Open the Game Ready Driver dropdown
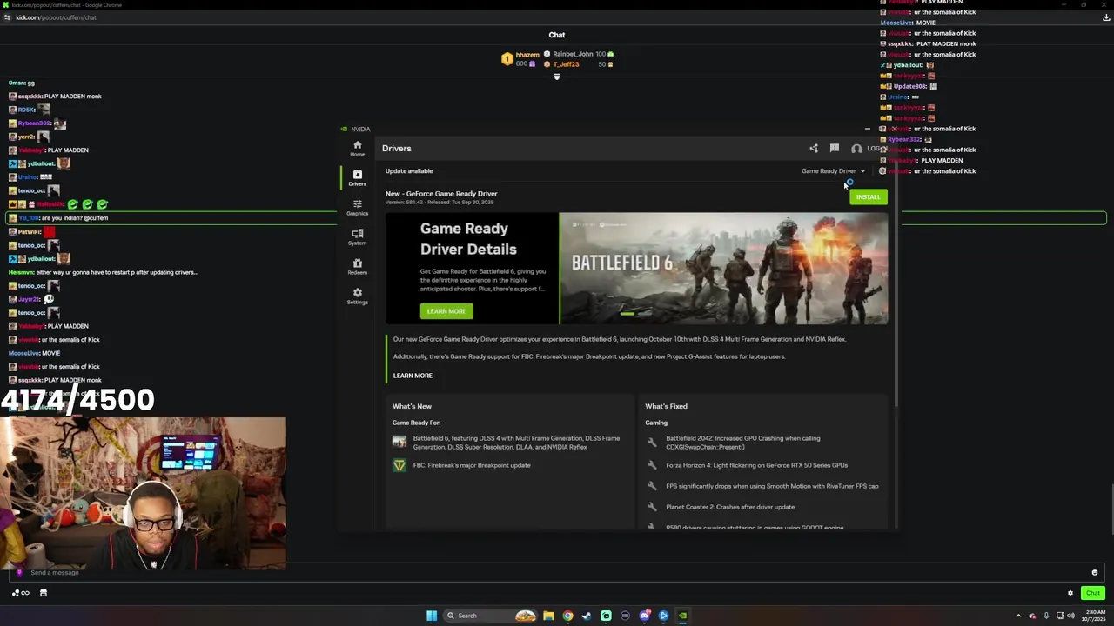The image size is (1114, 626). (x=833, y=171)
